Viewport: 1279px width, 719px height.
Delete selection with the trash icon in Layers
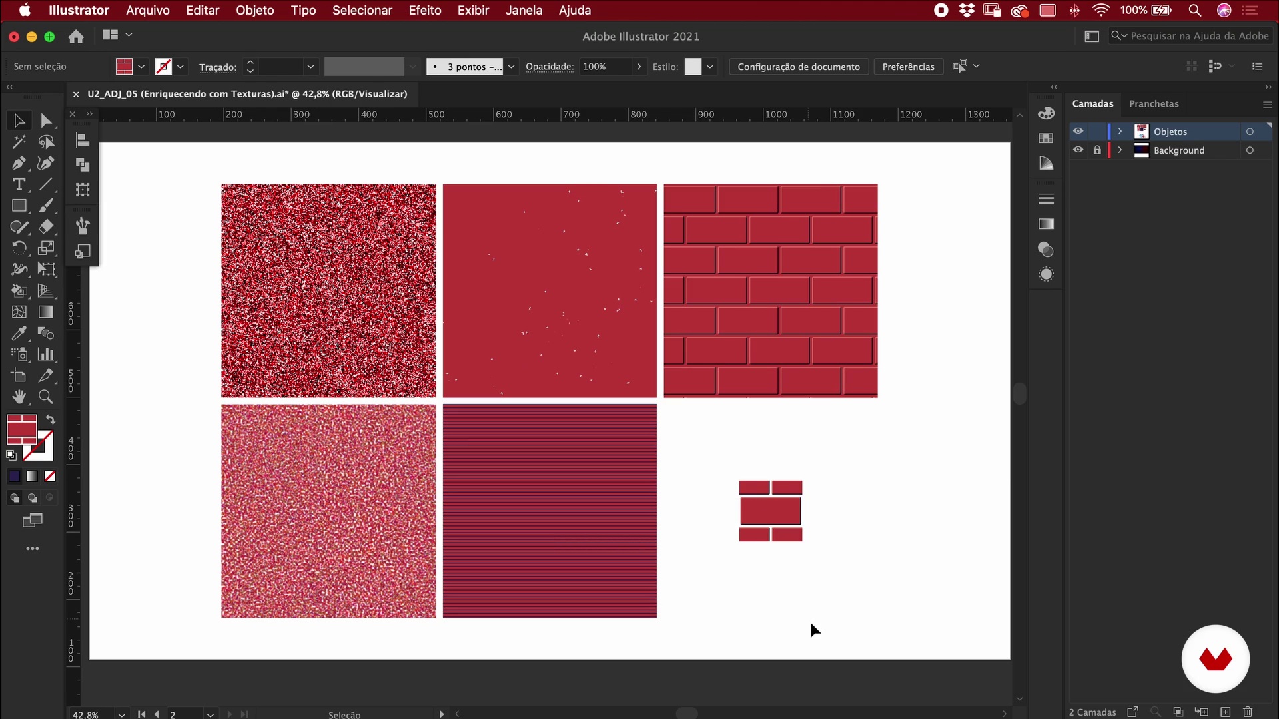pos(1248,712)
